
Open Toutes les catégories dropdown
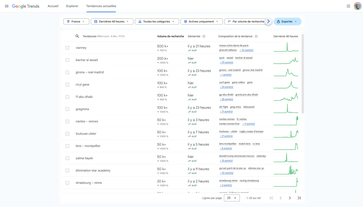click(157, 22)
